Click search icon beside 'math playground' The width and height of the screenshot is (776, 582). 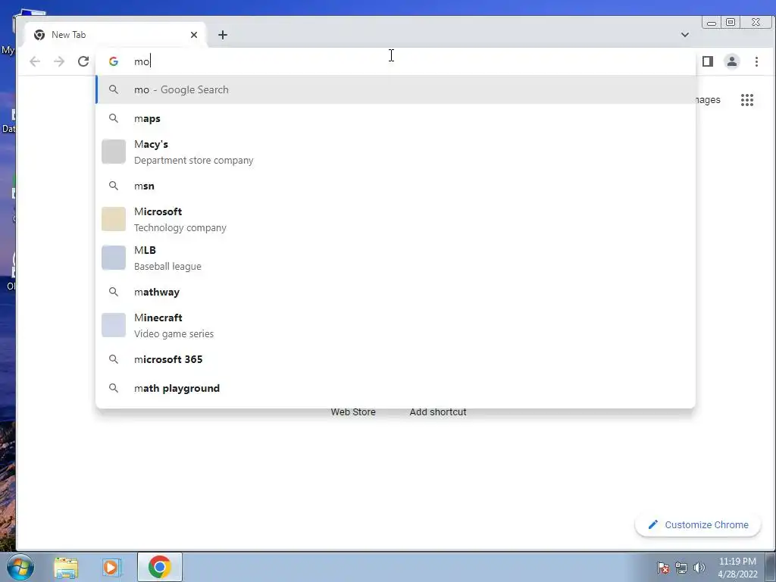[x=114, y=388]
